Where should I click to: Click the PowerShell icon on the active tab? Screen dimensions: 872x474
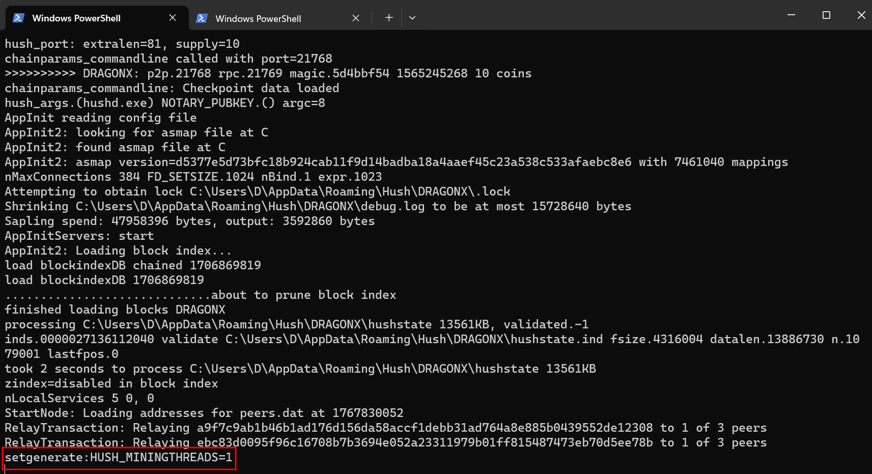click(x=19, y=18)
